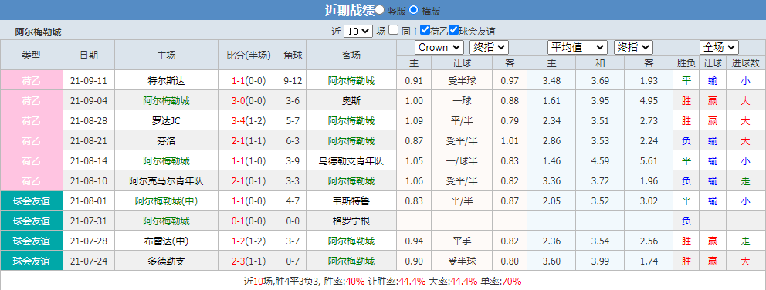Viewport: 766px width, 290px height.
Task: Select the 横版 radio button
Action: coord(413,9)
